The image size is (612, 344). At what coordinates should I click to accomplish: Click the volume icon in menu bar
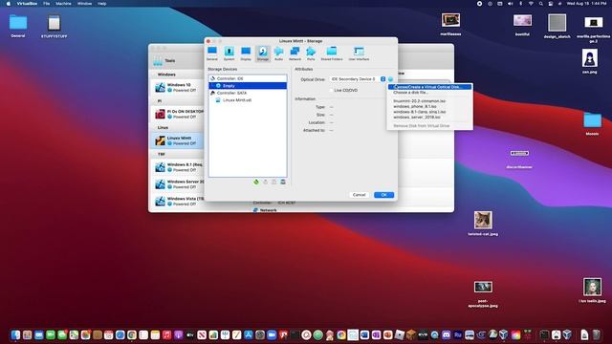click(x=510, y=4)
